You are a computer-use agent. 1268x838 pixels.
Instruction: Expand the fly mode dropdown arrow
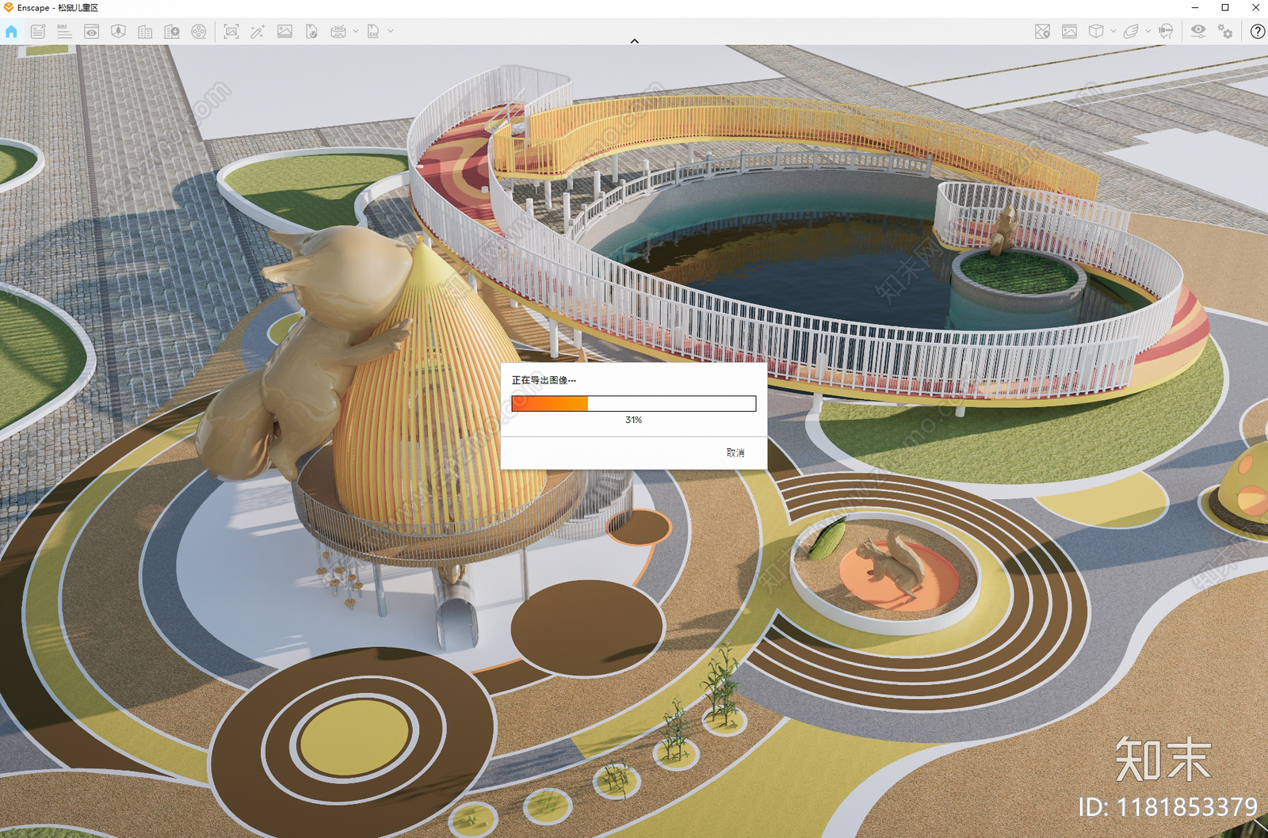(1148, 32)
